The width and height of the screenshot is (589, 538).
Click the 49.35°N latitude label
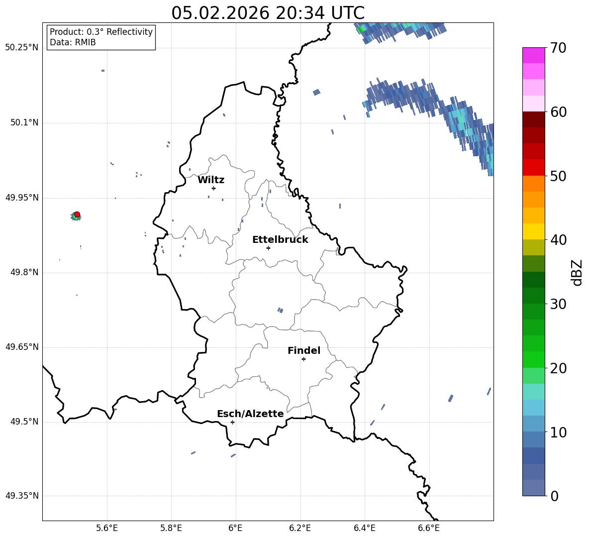[22, 496]
